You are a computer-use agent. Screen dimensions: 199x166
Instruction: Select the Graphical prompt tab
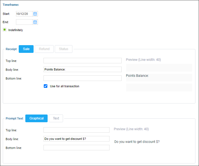(36, 118)
